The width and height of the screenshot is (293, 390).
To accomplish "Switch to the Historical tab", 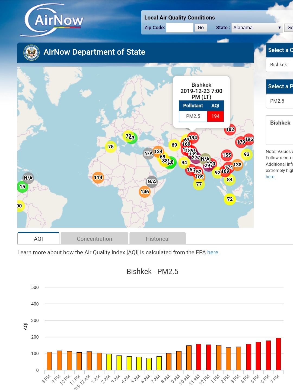I will coord(158,239).
